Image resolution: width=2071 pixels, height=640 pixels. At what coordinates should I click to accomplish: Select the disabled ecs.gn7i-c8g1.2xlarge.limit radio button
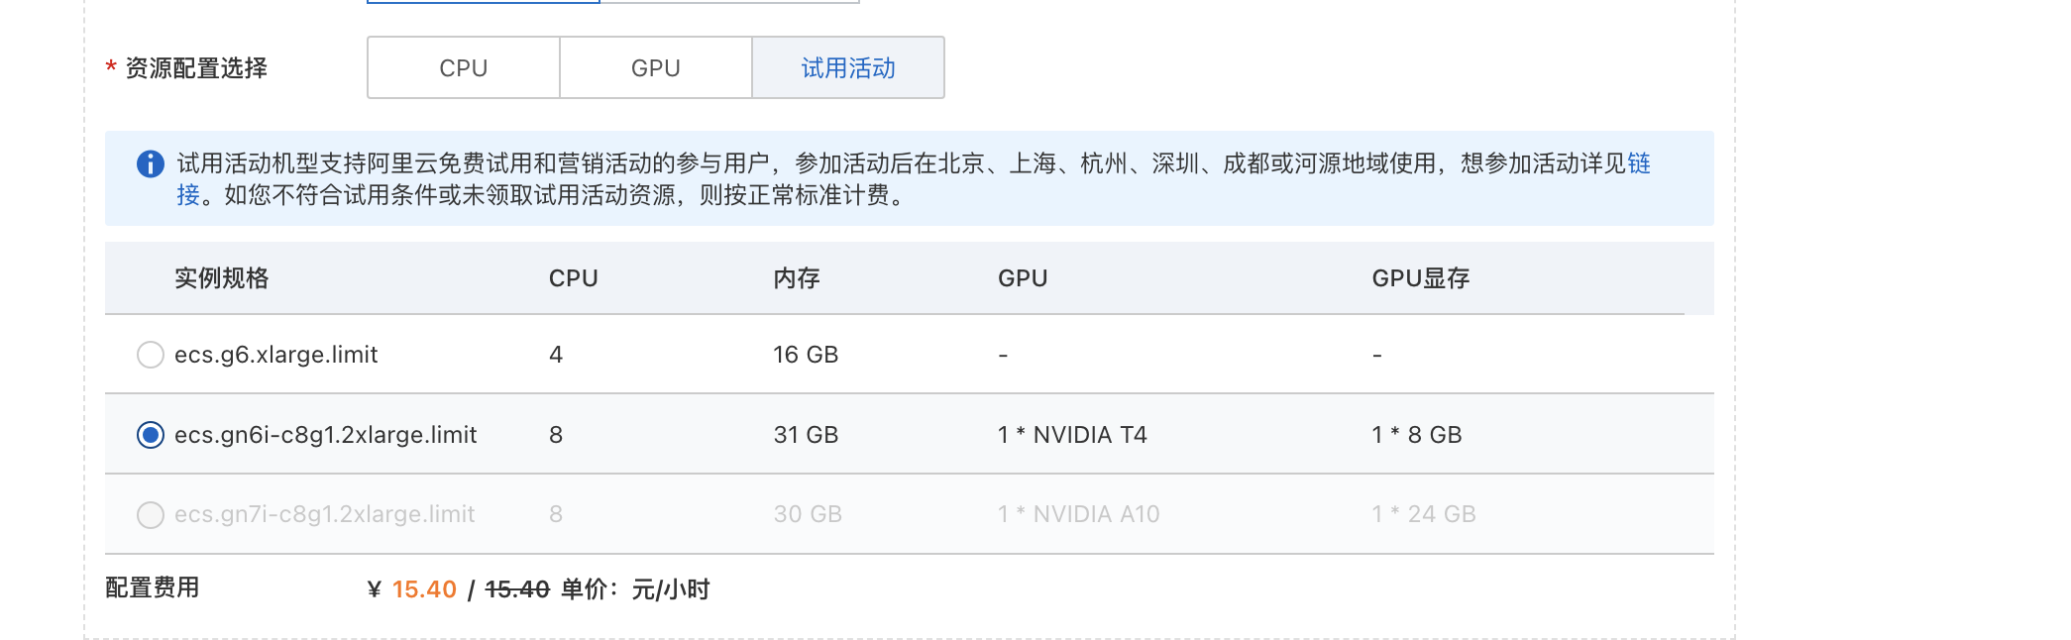151,515
